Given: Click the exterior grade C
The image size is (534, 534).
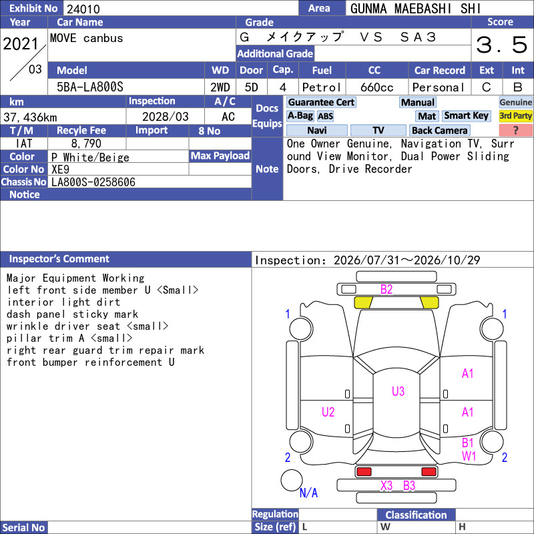Looking at the screenshot, I should [487, 87].
